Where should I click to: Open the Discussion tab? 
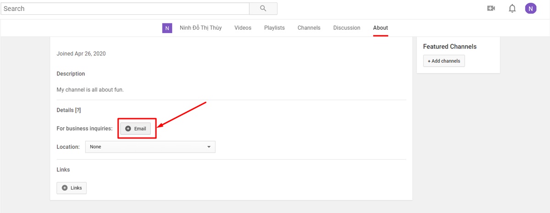[x=346, y=28]
